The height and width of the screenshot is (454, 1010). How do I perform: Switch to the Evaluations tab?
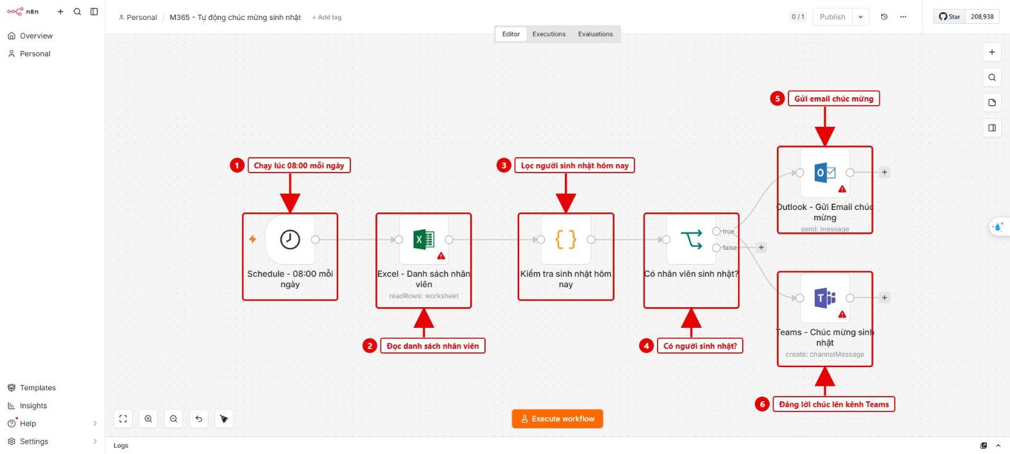pos(595,34)
